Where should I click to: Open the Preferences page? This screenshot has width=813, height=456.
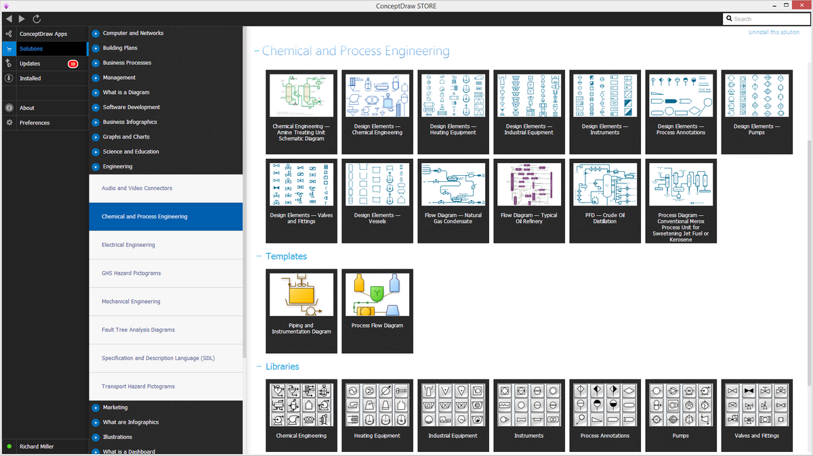point(35,123)
